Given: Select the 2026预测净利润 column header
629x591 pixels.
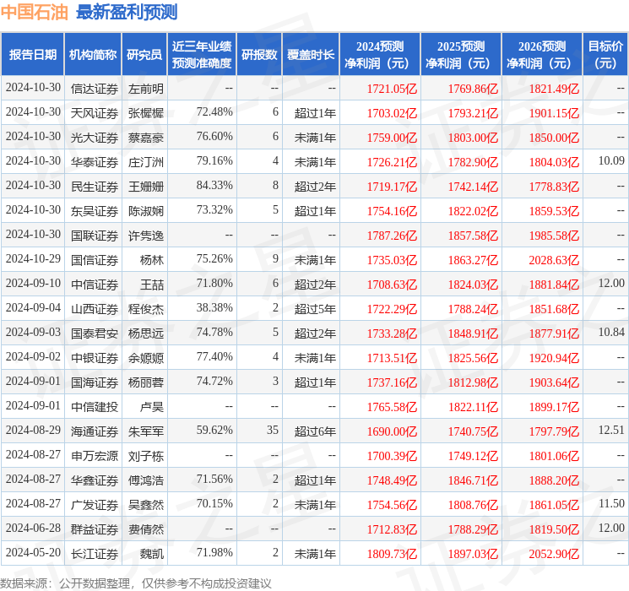Looking at the screenshot, I should click(542, 55).
